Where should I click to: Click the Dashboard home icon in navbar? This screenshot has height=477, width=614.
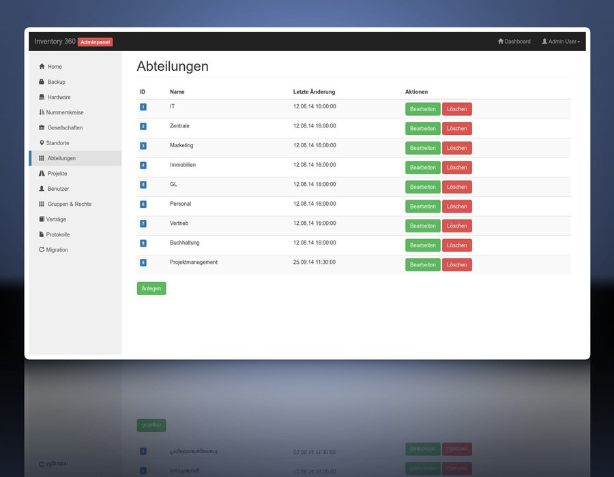click(x=501, y=41)
